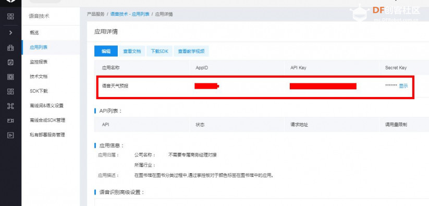Screen dimensions: 429x206
Task: Click the 应用描述 label
Action: [108, 175]
